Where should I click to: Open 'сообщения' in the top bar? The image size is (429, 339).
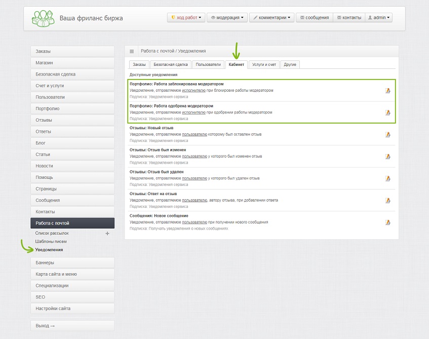click(315, 18)
